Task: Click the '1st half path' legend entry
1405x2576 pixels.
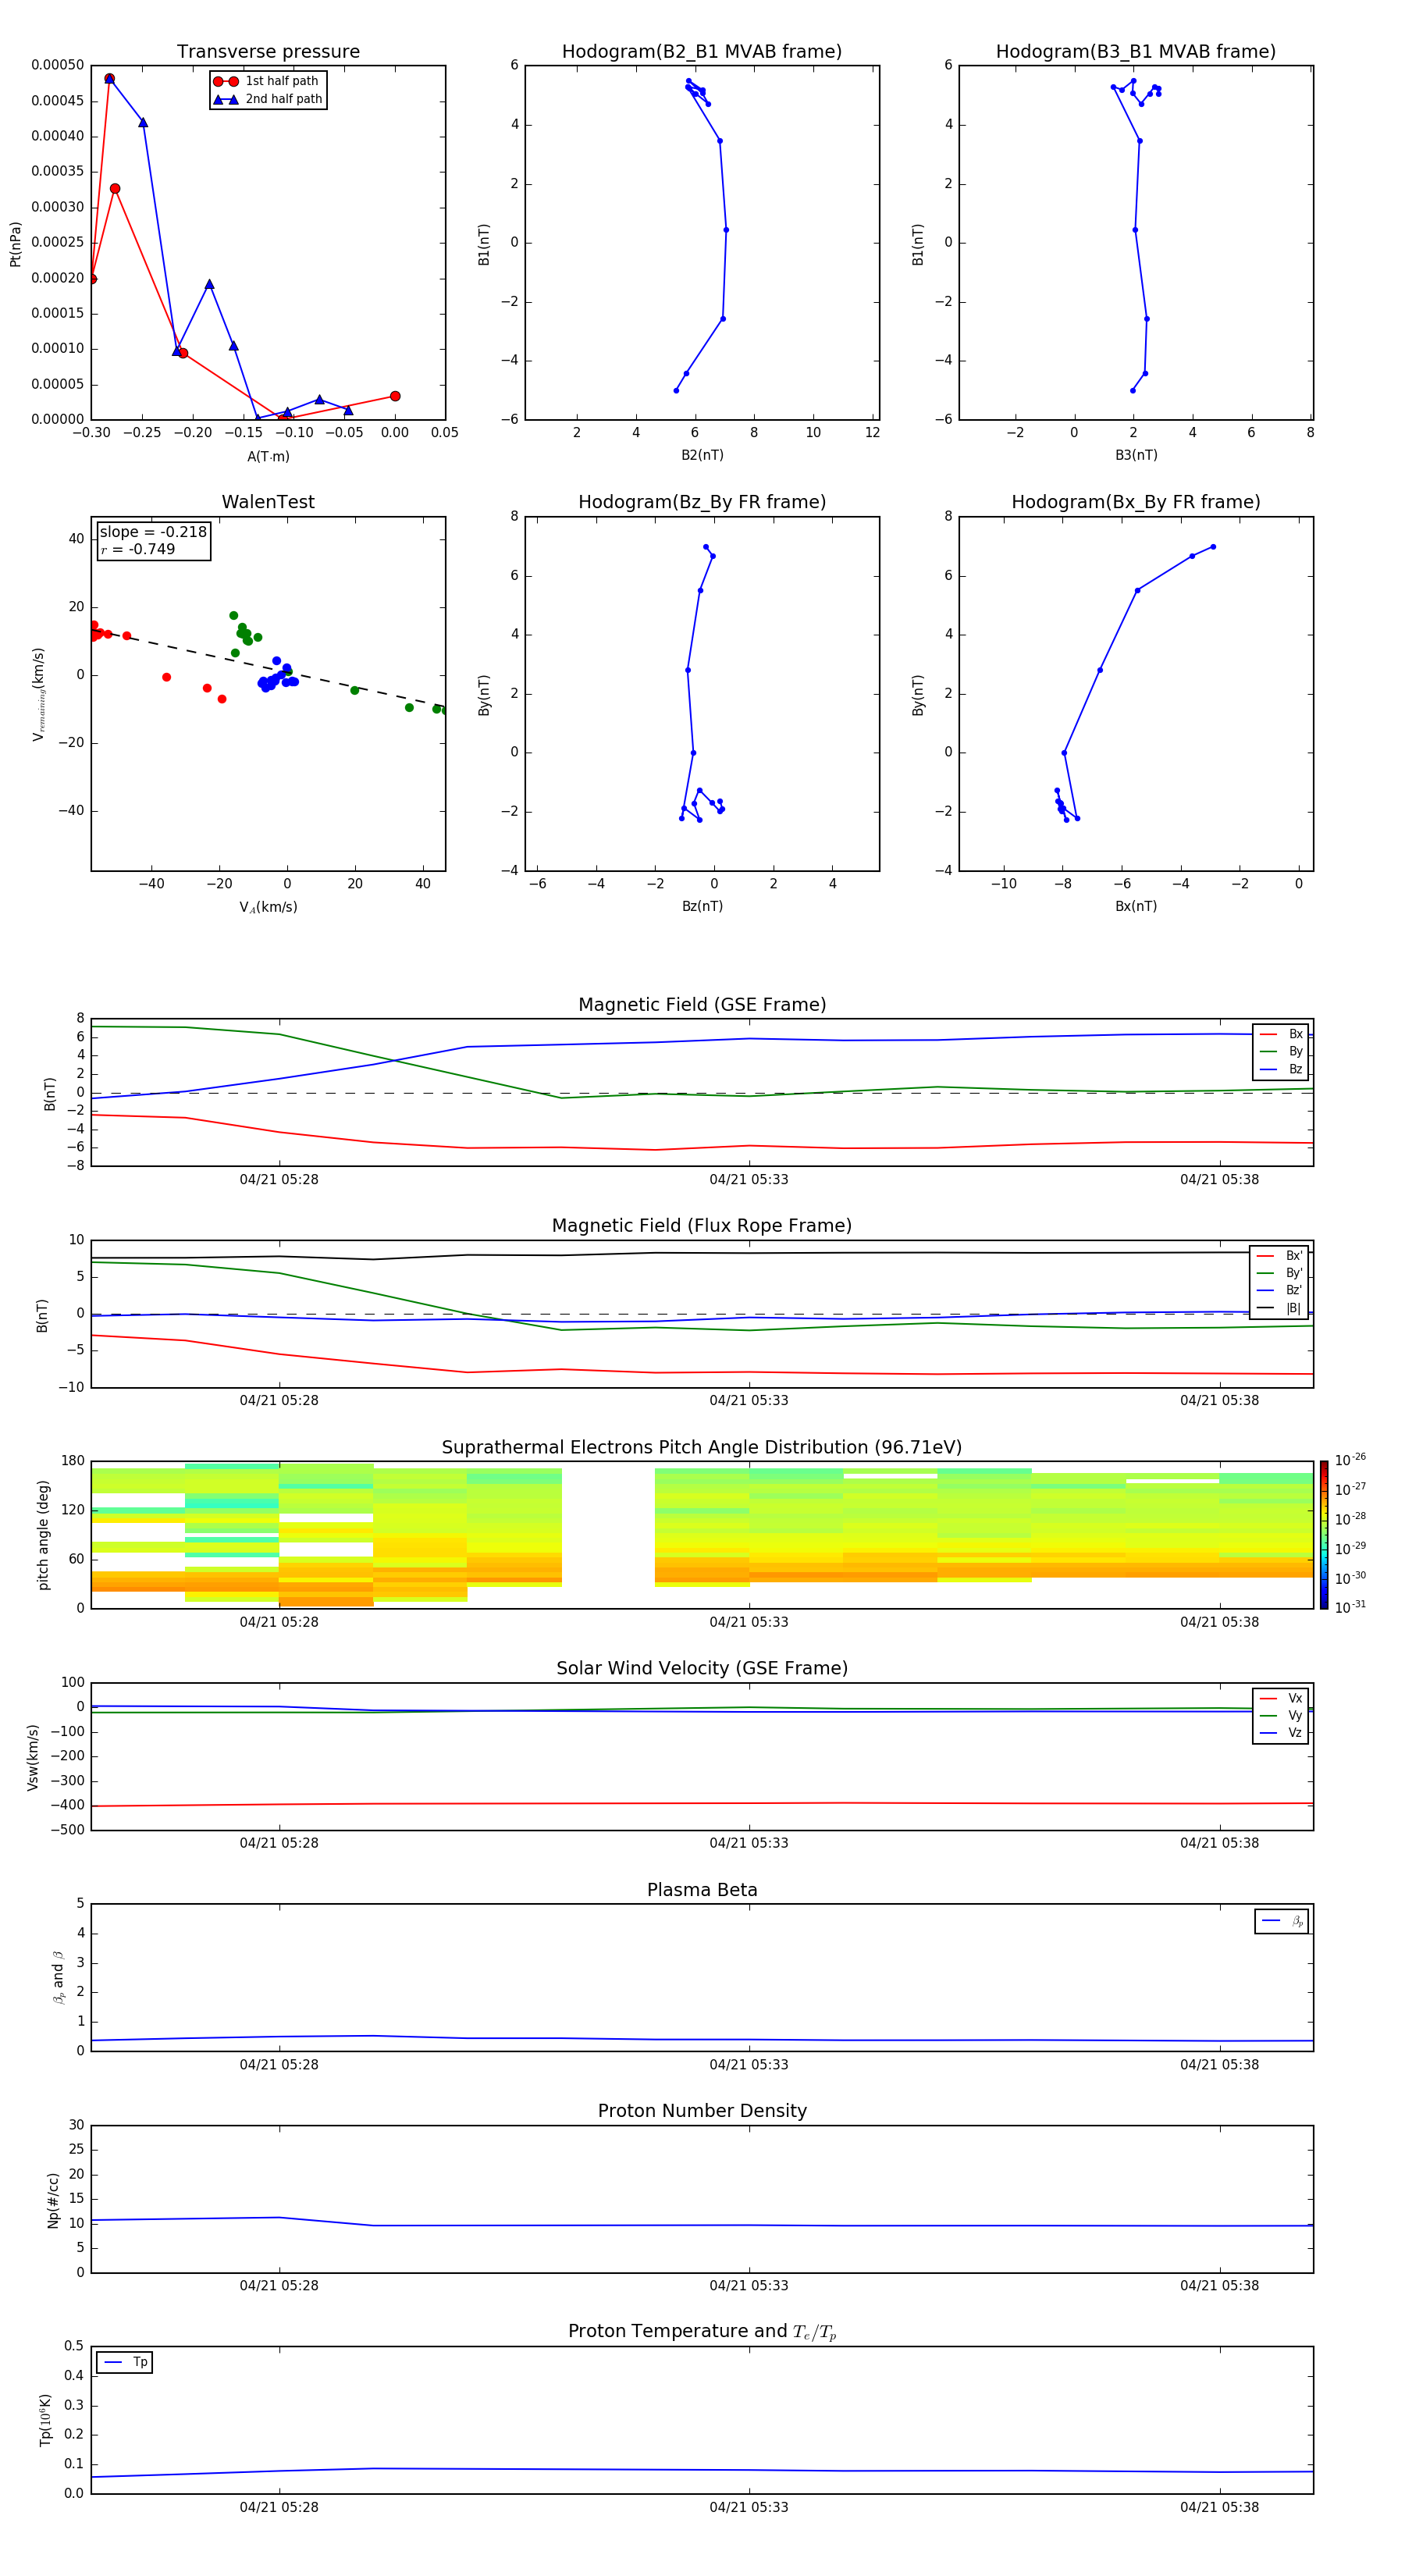Action: 267,81
